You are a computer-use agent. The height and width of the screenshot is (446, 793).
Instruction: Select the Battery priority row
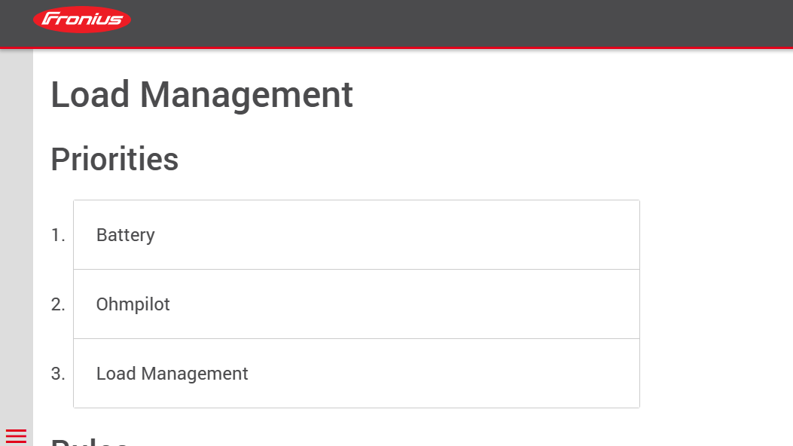pyautogui.click(x=356, y=235)
